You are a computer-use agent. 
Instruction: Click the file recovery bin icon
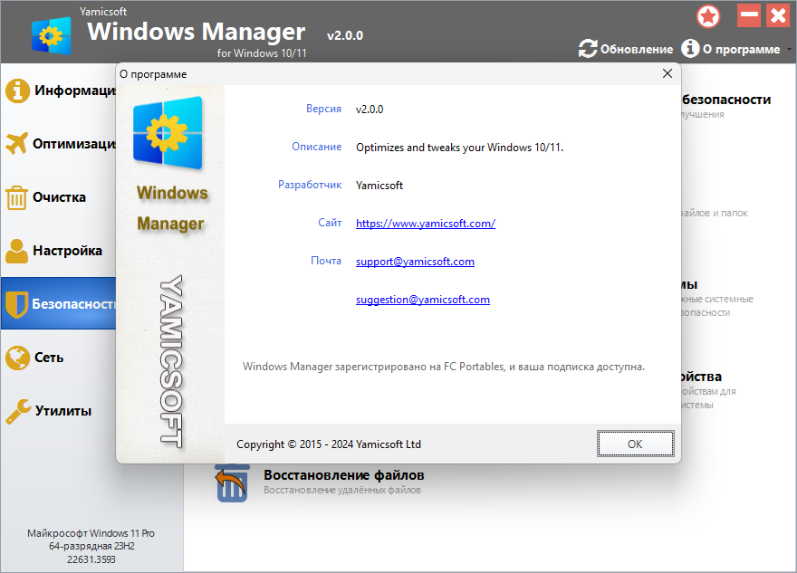tap(232, 482)
